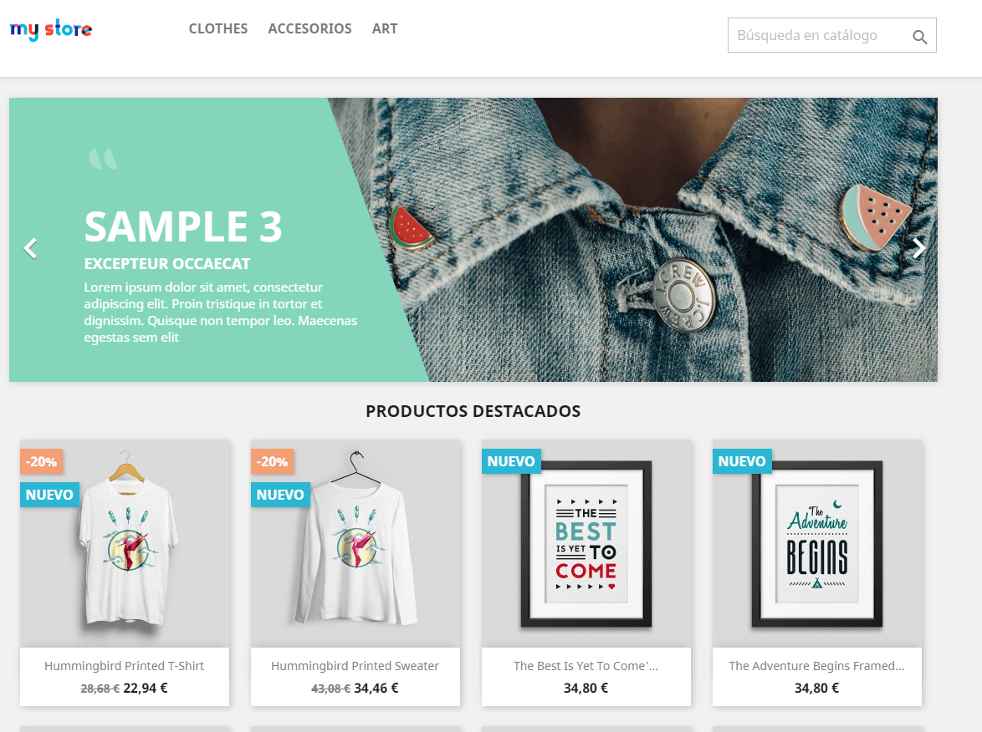Advance carousel with right arrow
The image size is (982, 732).
click(x=918, y=248)
